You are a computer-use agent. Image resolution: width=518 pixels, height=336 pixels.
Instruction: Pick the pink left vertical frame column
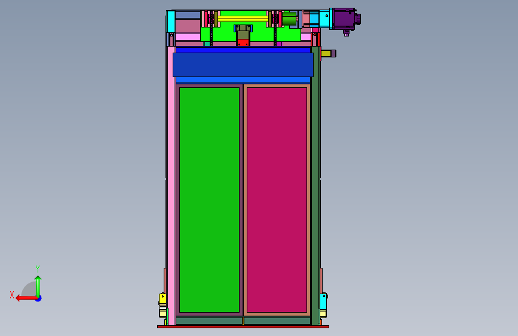click(171, 185)
